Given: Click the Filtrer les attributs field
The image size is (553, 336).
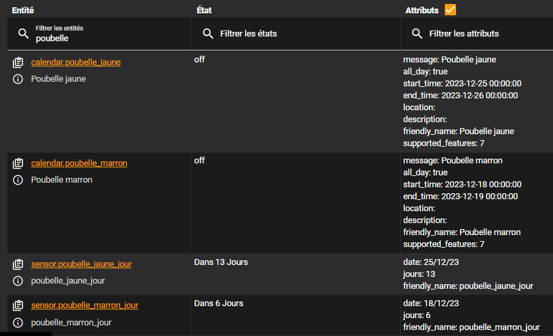Looking at the screenshot, I should pyautogui.click(x=477, y=34).
